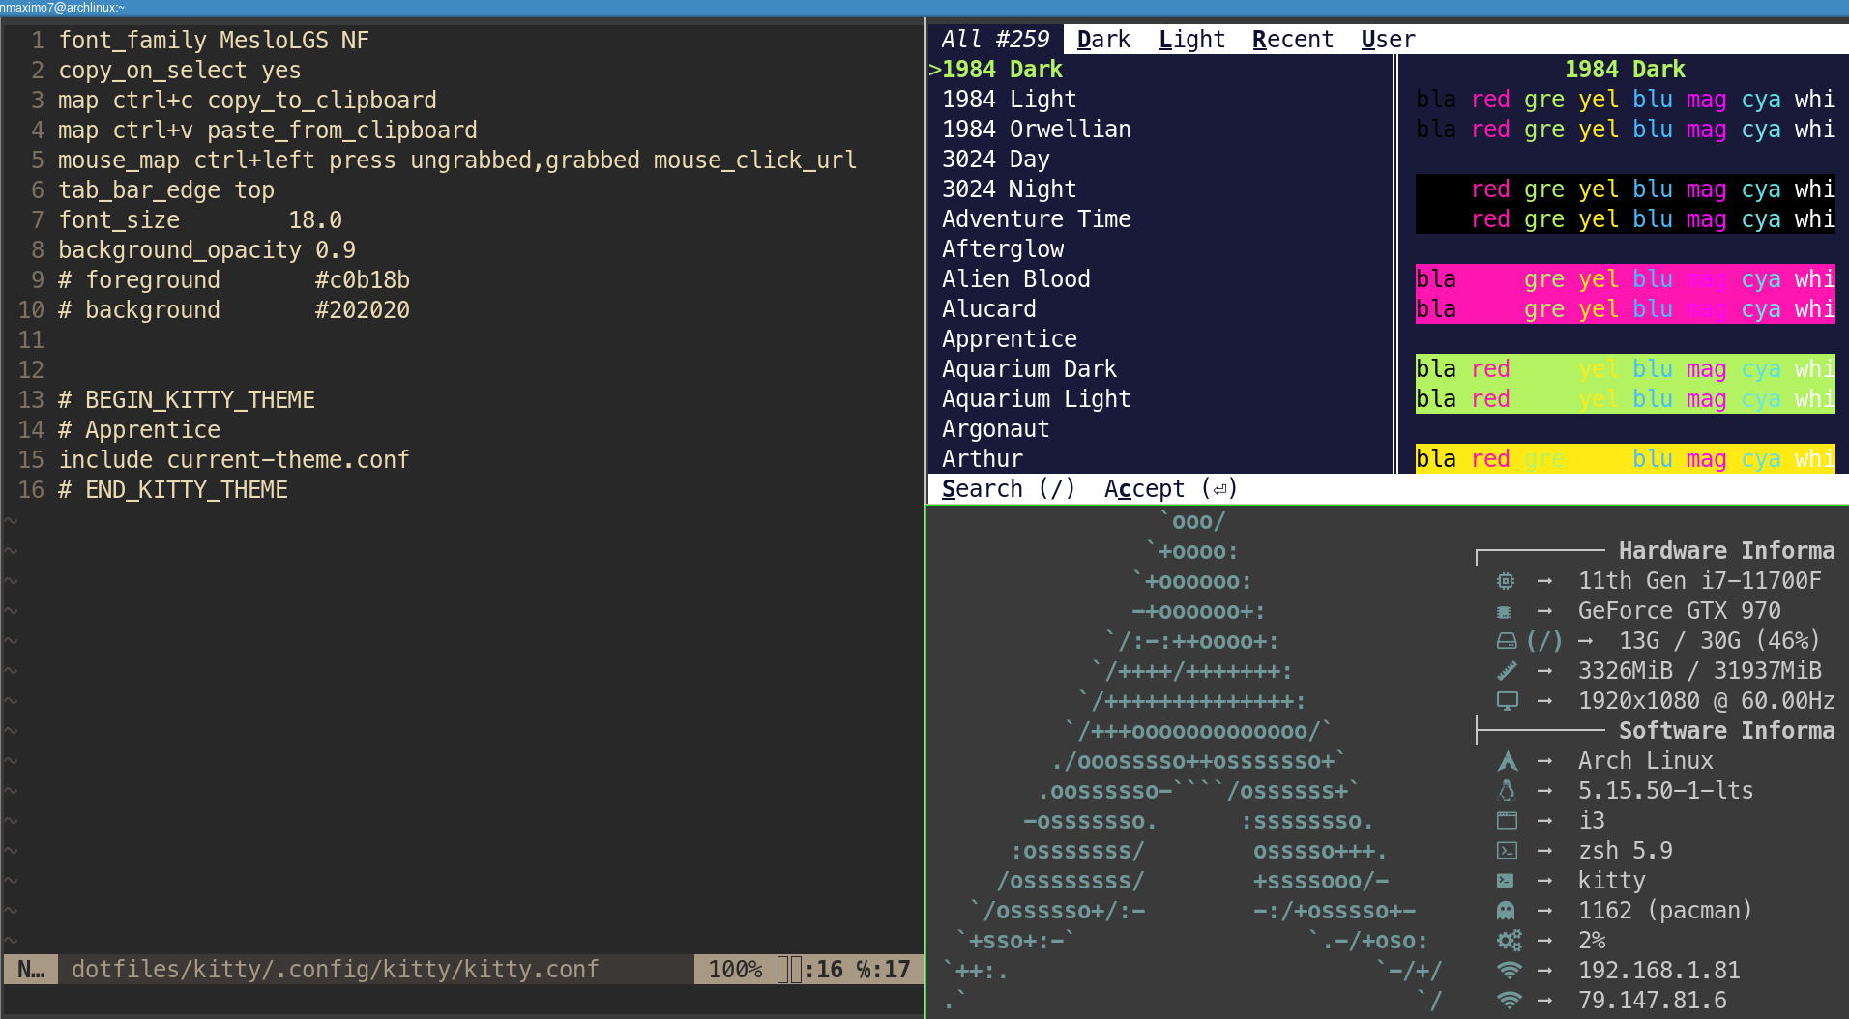Click the memory icon next to 3326MiB / 31937MiB
This screenshot has width=1849, height=1019.
(x=1506, y=670)
